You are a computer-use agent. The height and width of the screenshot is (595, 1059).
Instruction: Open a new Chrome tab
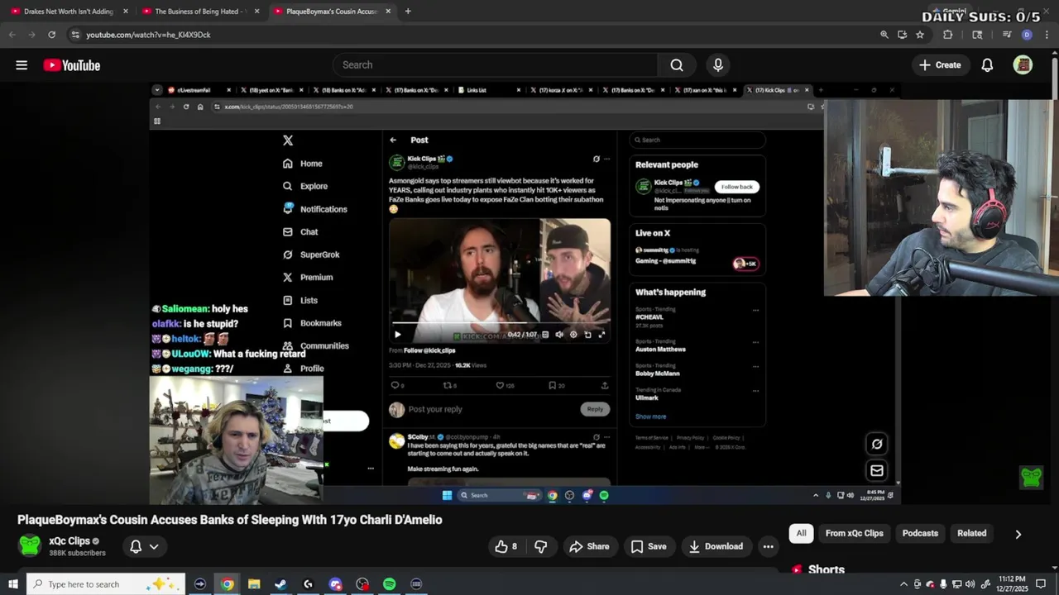tap(408, 12)
